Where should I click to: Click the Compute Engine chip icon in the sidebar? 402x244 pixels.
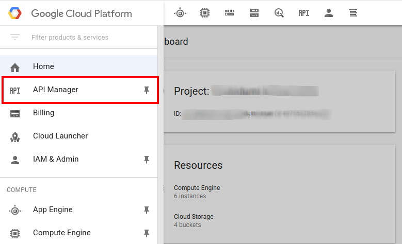pos(15,234)
